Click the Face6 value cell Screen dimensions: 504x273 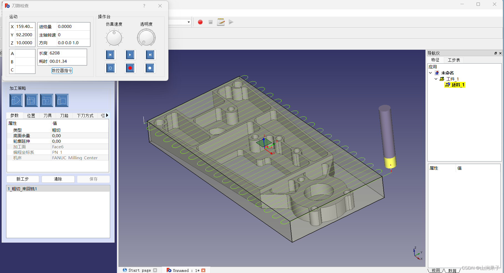[x=80, y=147]
